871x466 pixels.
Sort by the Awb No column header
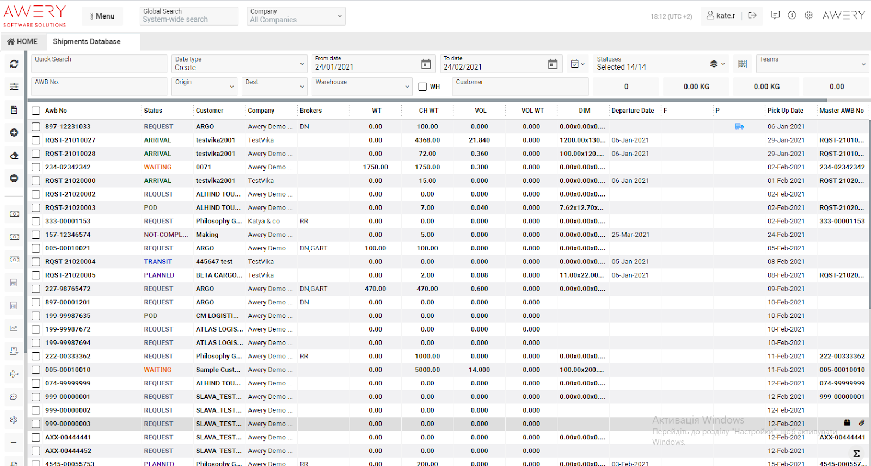(56, 111)
